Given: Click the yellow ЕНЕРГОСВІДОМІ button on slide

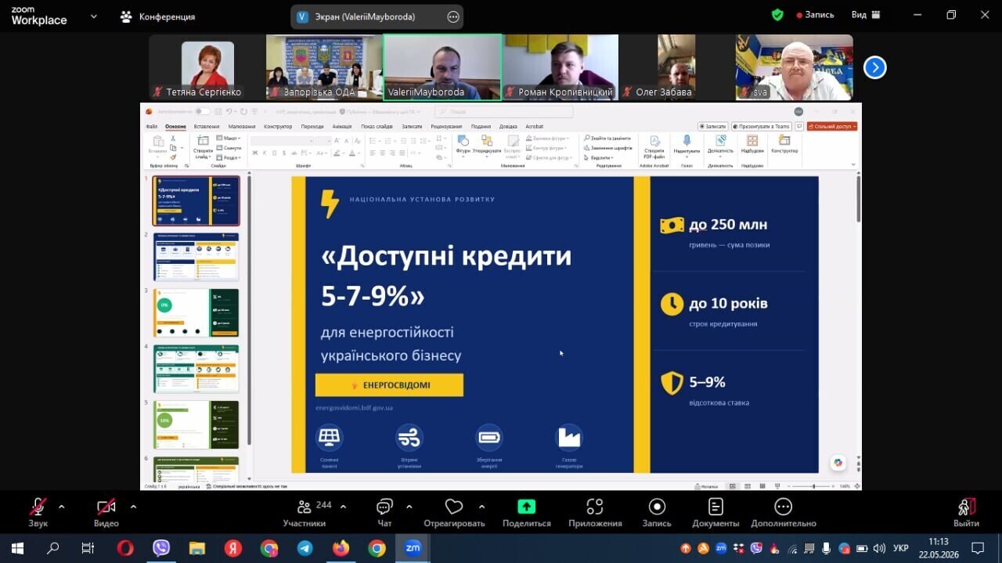Looking at the screenshot, I should point(389,385).
